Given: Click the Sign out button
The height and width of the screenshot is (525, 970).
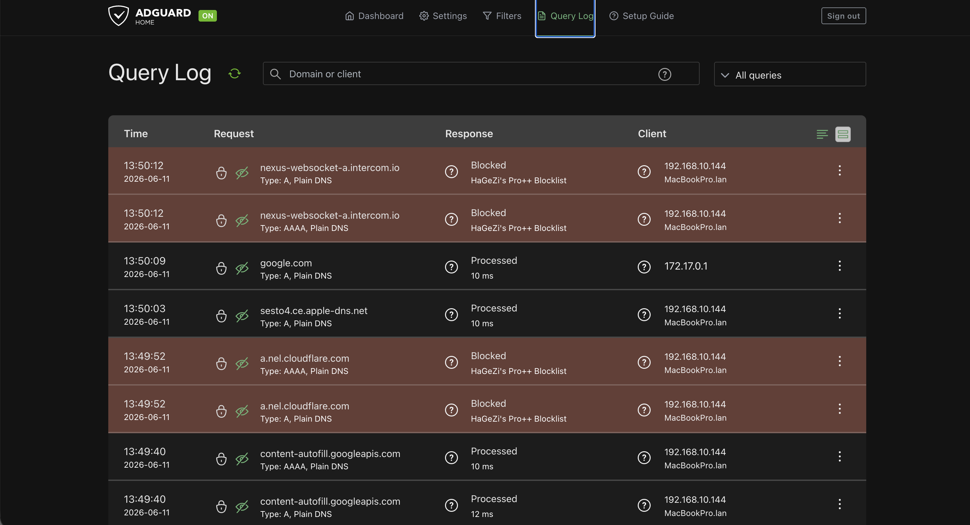Looking at the screenshot, I should point(843,16).
